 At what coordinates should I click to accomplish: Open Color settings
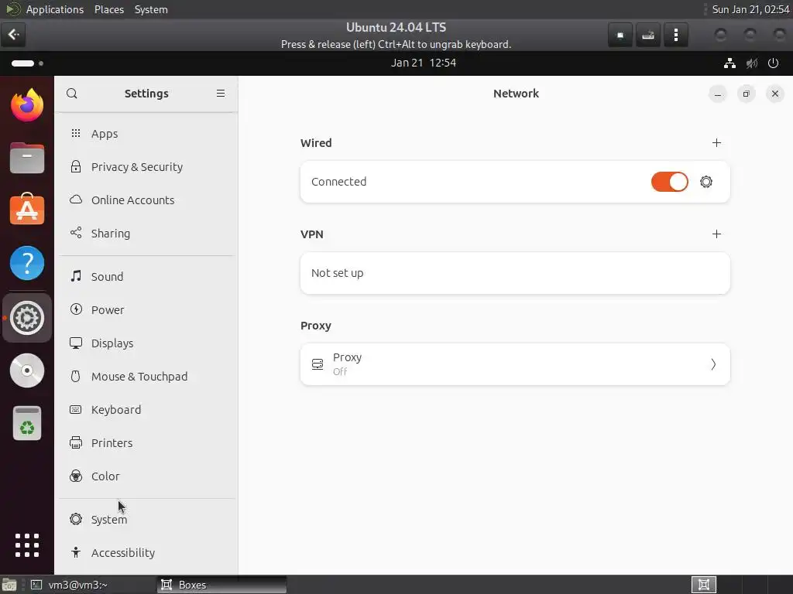(x=146, y=476)
